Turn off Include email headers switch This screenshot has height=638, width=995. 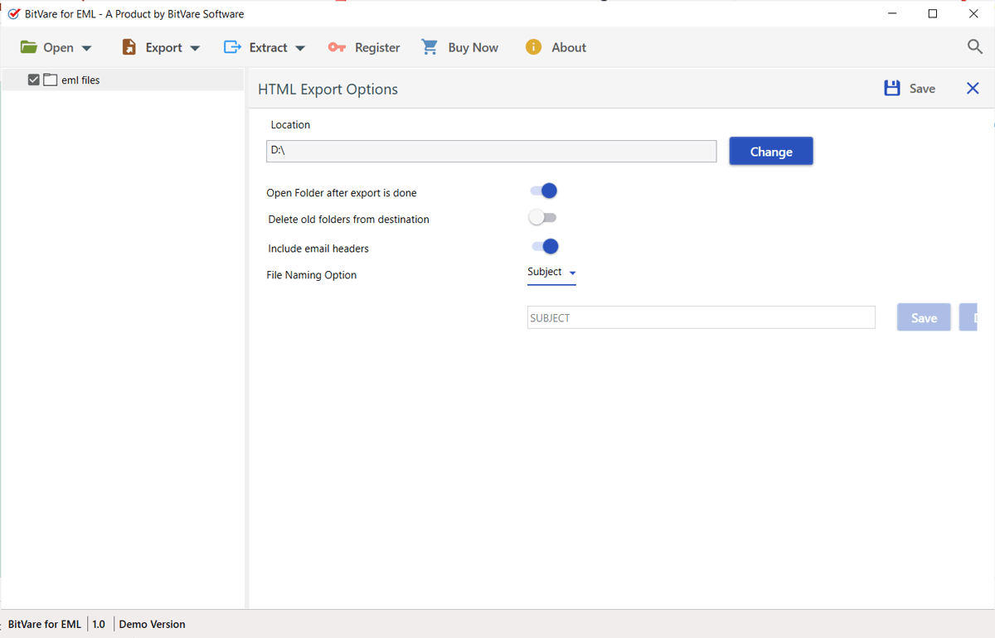(546, 246)
